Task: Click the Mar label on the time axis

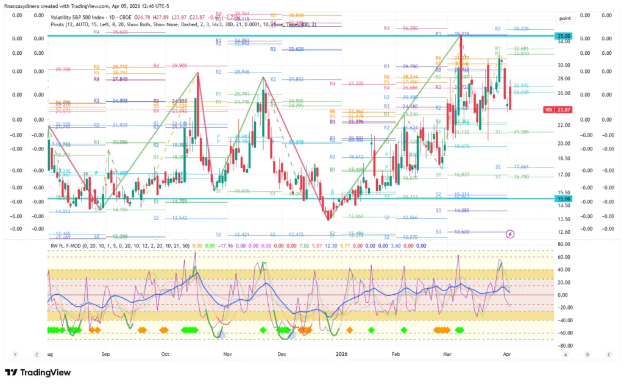Action: pyautogui.click(x=448, y=354)
